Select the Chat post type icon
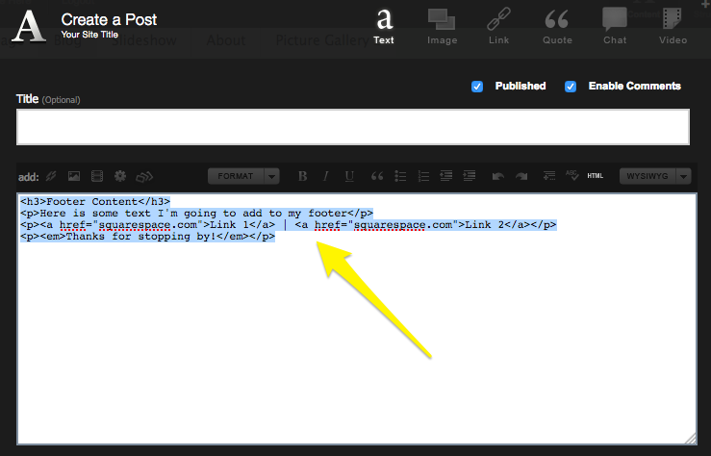Image resolution: width=711 pixels, height=456 pixels. (615, 25)
